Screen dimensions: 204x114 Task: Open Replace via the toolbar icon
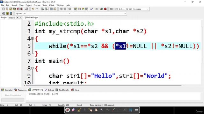click(46, 9)
